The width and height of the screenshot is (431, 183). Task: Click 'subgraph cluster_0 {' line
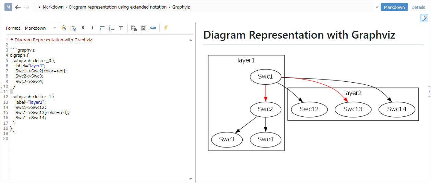point(34,60)
